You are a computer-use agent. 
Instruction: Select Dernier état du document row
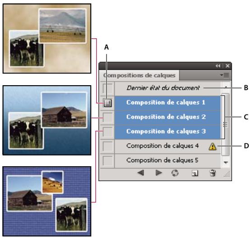click(x=167, y=88)
